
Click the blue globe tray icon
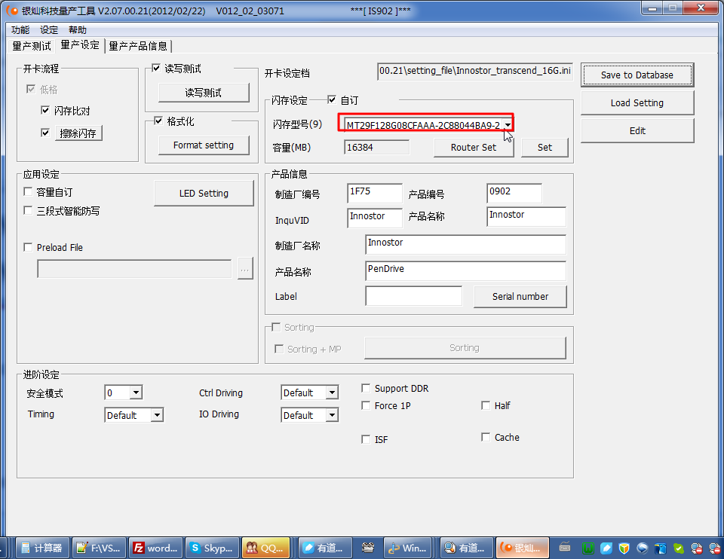click(x=643, y=548)
